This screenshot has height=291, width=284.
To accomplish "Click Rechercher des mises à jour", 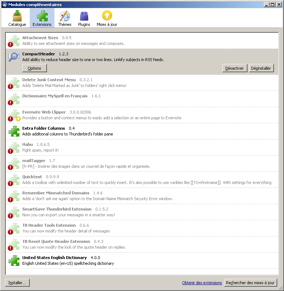I will [x=250, y=283].
